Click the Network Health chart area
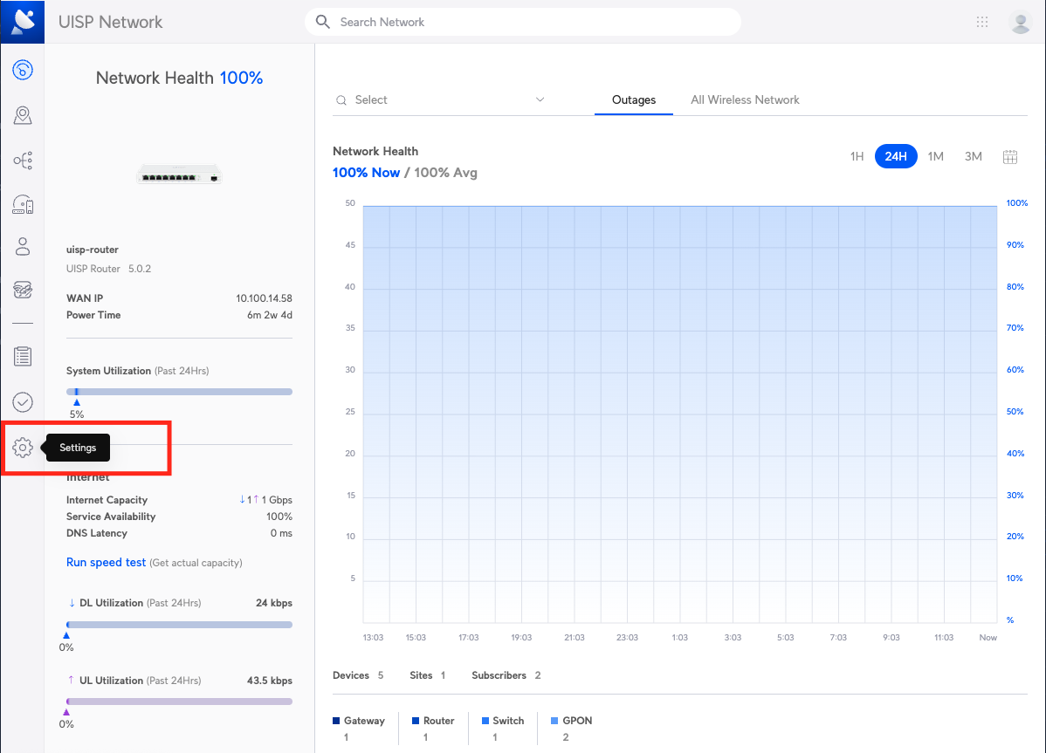 tap(680, 414)
